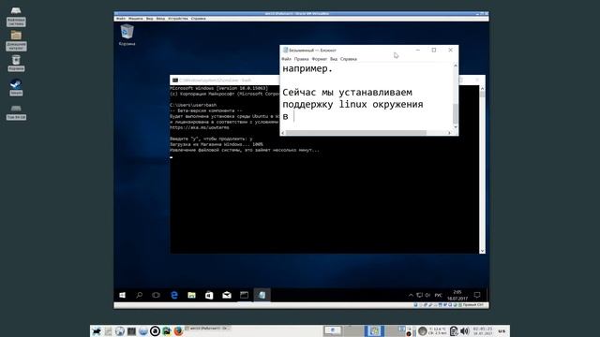
Task: Click Notepad horizontal scrollbar right arrow
Action: [x=449, y=133]
